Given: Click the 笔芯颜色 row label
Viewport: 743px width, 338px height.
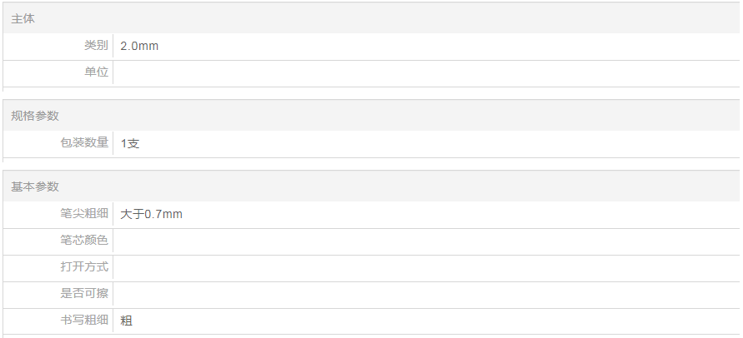Looking at the screenshot, I should point(84,241).
